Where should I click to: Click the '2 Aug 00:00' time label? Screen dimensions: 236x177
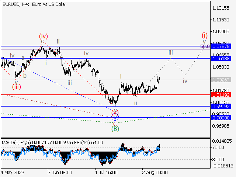tap(155, 172)
